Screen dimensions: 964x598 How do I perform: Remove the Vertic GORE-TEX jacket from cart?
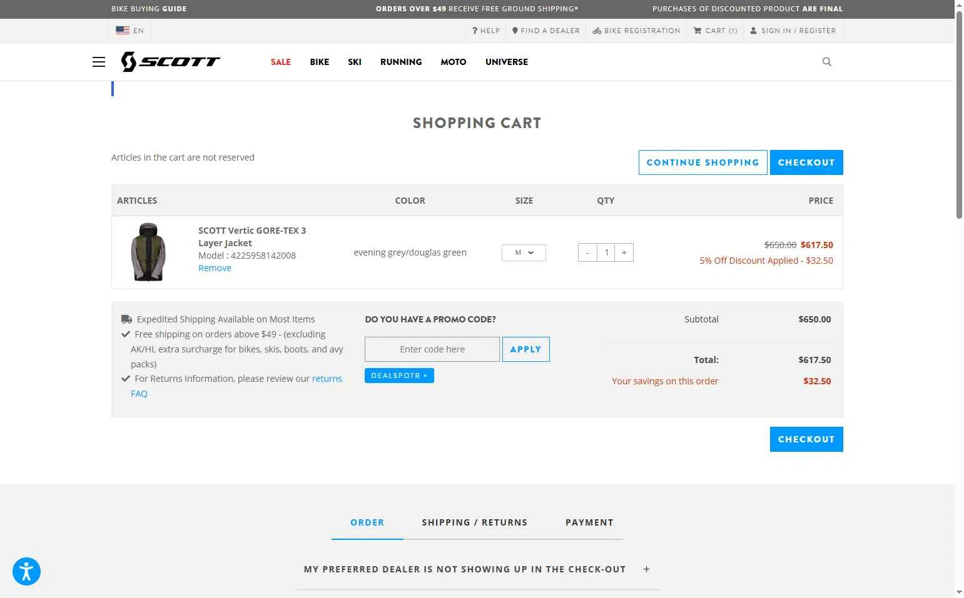[215, 268]
